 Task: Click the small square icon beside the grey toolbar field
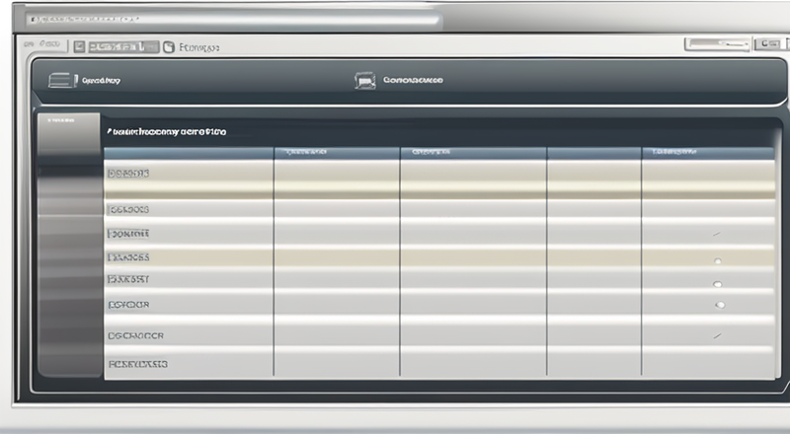[79, 46]
